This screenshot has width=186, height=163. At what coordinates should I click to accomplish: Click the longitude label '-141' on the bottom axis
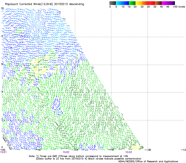click(x=111, y=150)
